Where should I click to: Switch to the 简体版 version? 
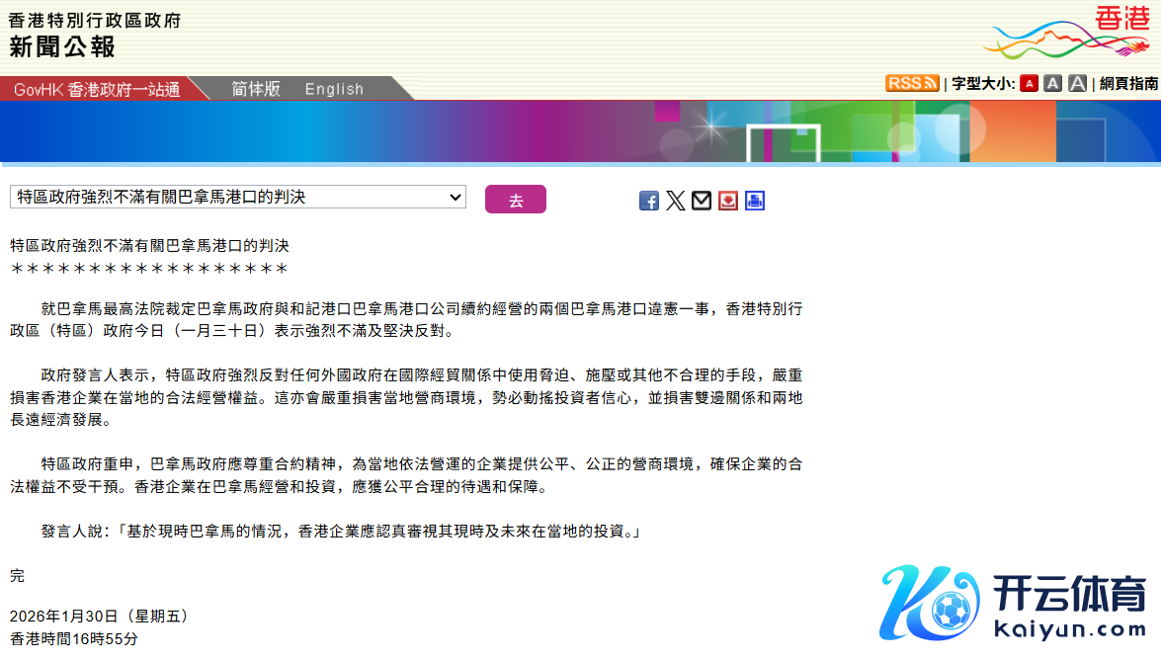click(x=256, y=89)
